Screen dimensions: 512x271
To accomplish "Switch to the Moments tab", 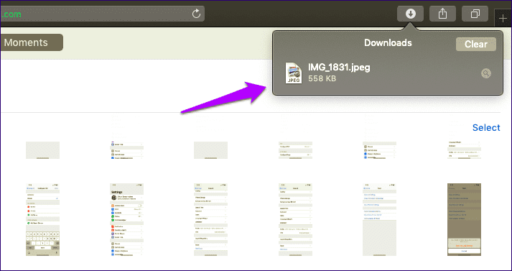I will 32,42.
